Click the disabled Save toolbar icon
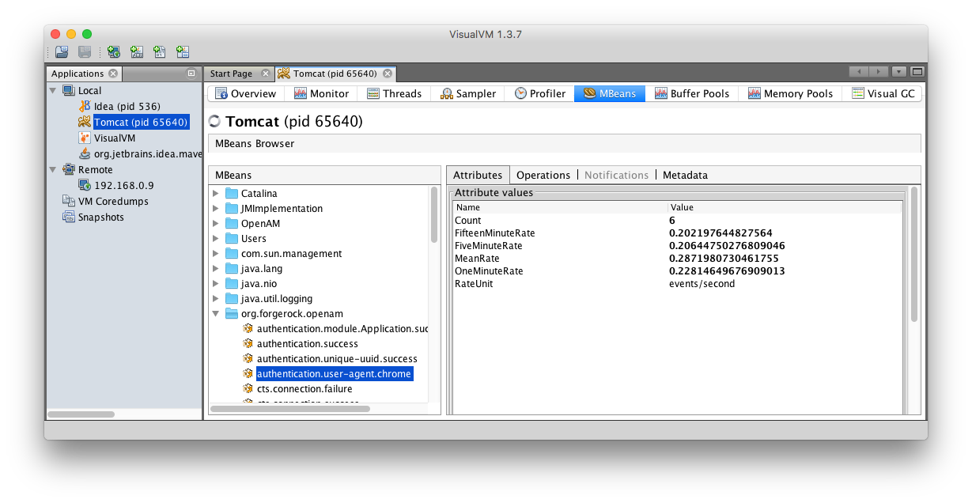972x503 pixels. tap(85, 52)
